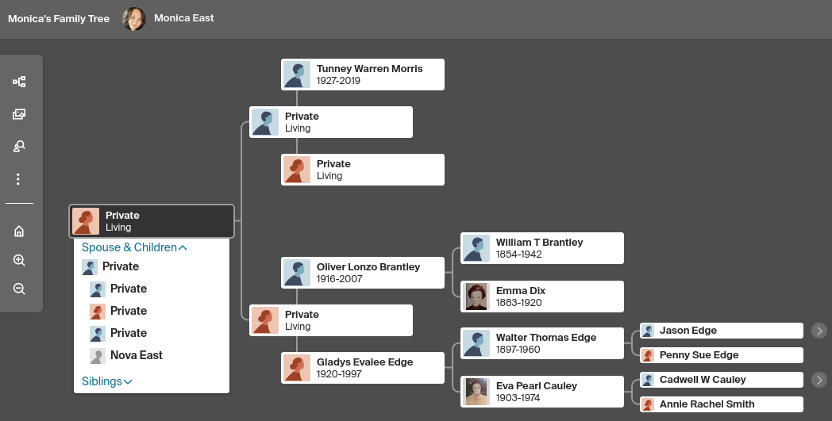Viewport: 832px width, 421px height.
Task: Click Monica East profile photo
Action: [134, 19]
